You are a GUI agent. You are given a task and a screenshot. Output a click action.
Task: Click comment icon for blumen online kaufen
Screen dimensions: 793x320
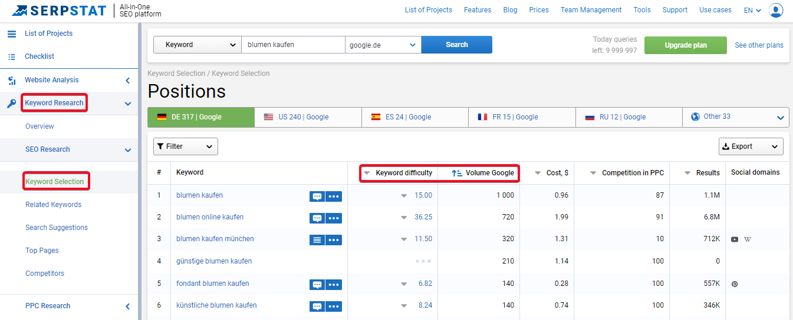(x=317, y=218)
